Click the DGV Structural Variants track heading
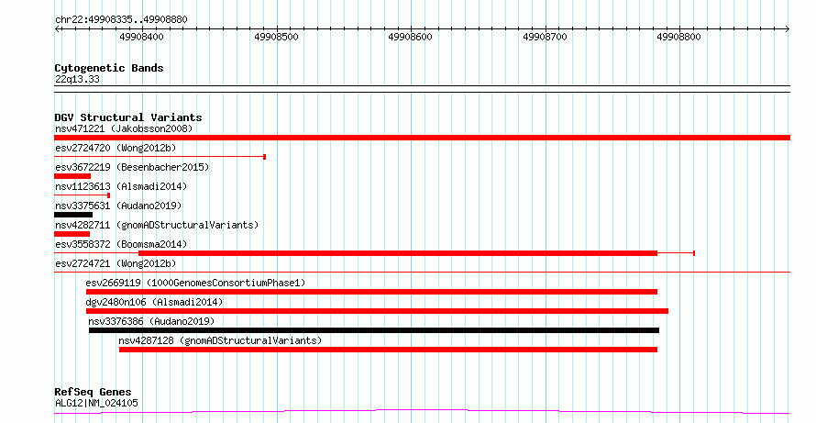816x423 pixels. click(128, 117)
